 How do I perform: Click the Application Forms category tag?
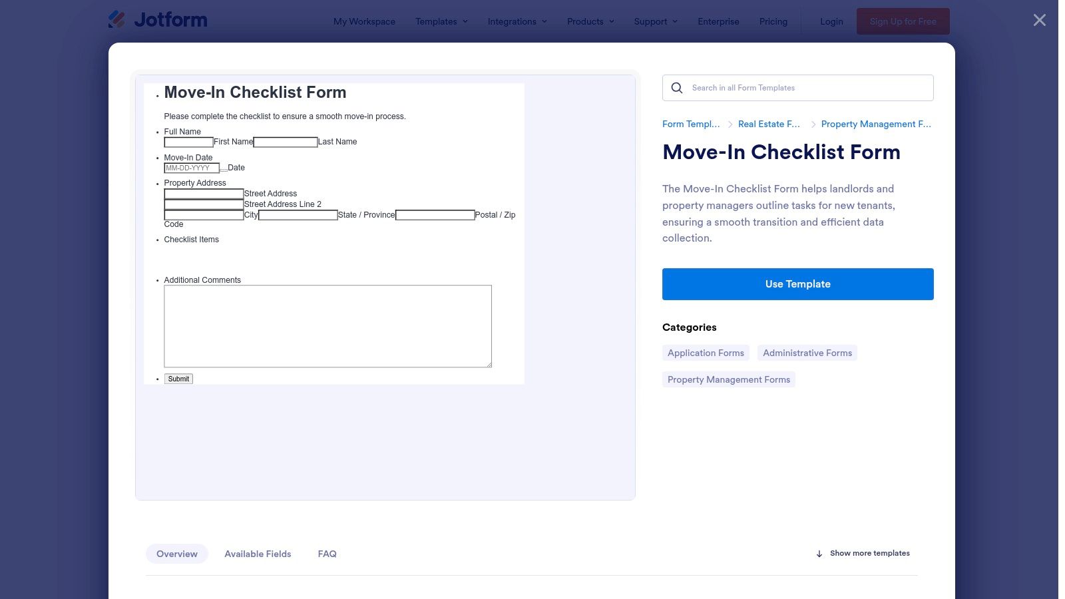coord(706,353)
